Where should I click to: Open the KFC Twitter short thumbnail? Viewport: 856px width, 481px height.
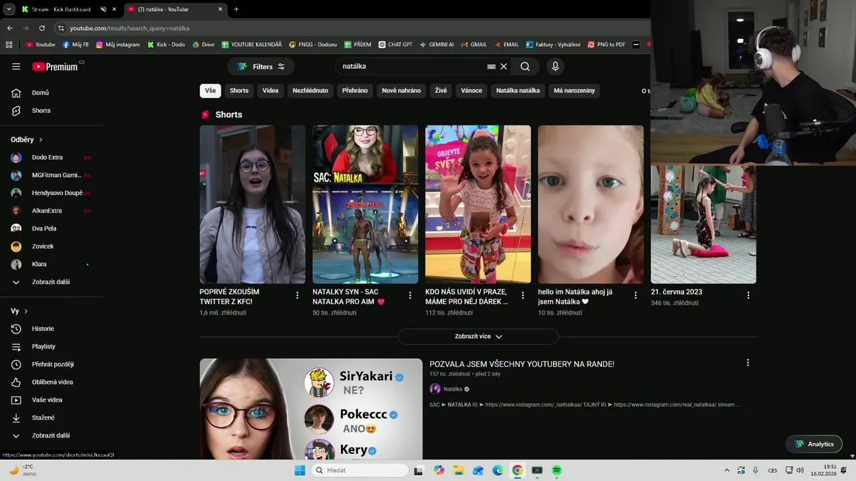point(252,204)
